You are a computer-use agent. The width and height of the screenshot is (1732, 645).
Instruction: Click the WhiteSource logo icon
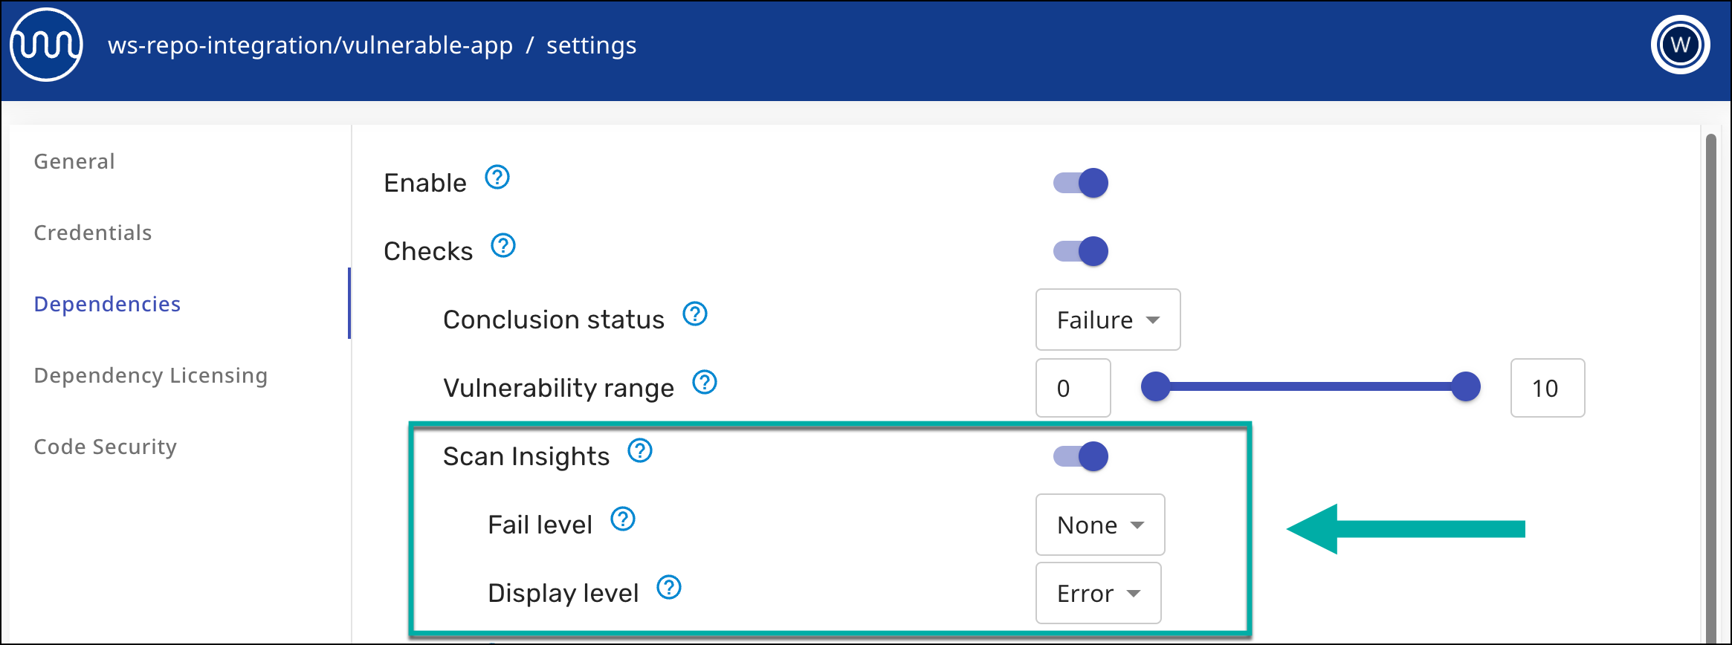46,45
